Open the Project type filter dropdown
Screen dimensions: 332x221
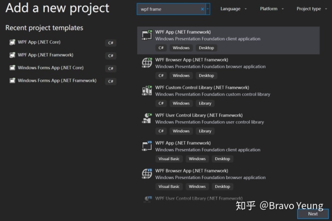(x=312, y=9)
